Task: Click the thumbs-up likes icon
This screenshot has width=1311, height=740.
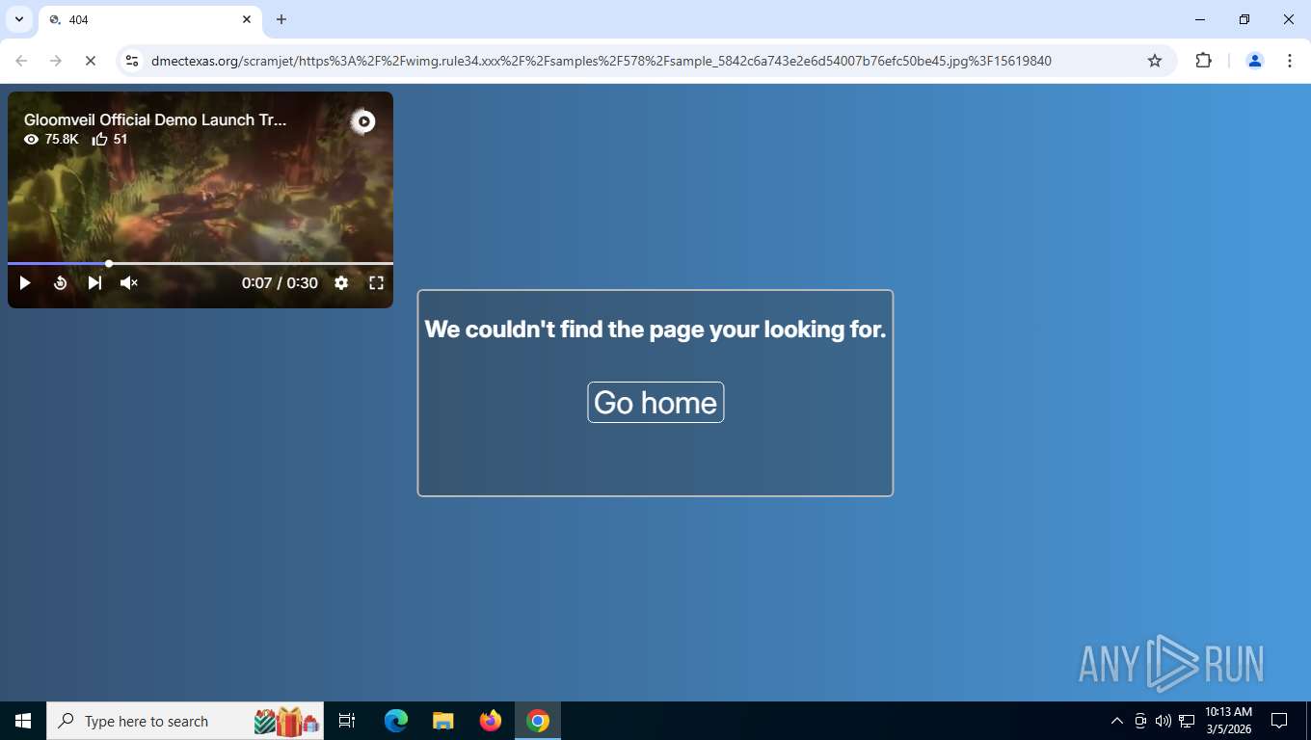Action: tap(99, 139)
